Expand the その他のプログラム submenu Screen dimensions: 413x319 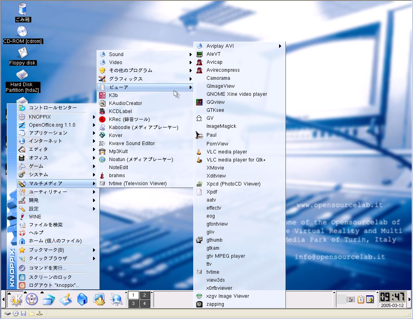145,71
